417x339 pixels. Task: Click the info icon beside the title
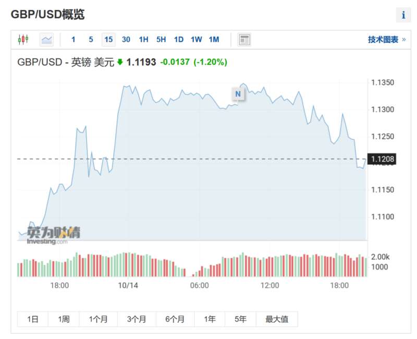pyautogui.click(x=403, y=15)
